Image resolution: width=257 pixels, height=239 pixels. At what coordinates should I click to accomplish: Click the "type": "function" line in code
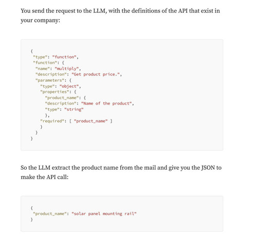(x=56, y=57)
